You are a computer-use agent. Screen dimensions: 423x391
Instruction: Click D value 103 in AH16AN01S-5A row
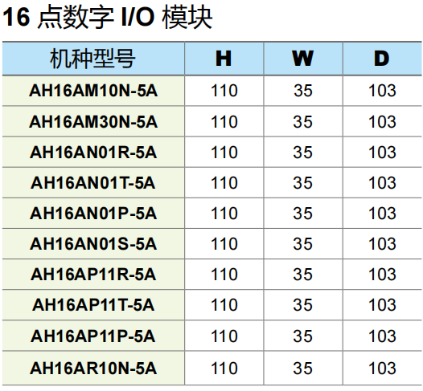[382, 244]
